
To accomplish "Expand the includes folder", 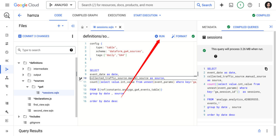I will pyautogui.click(x=19, y=116).
